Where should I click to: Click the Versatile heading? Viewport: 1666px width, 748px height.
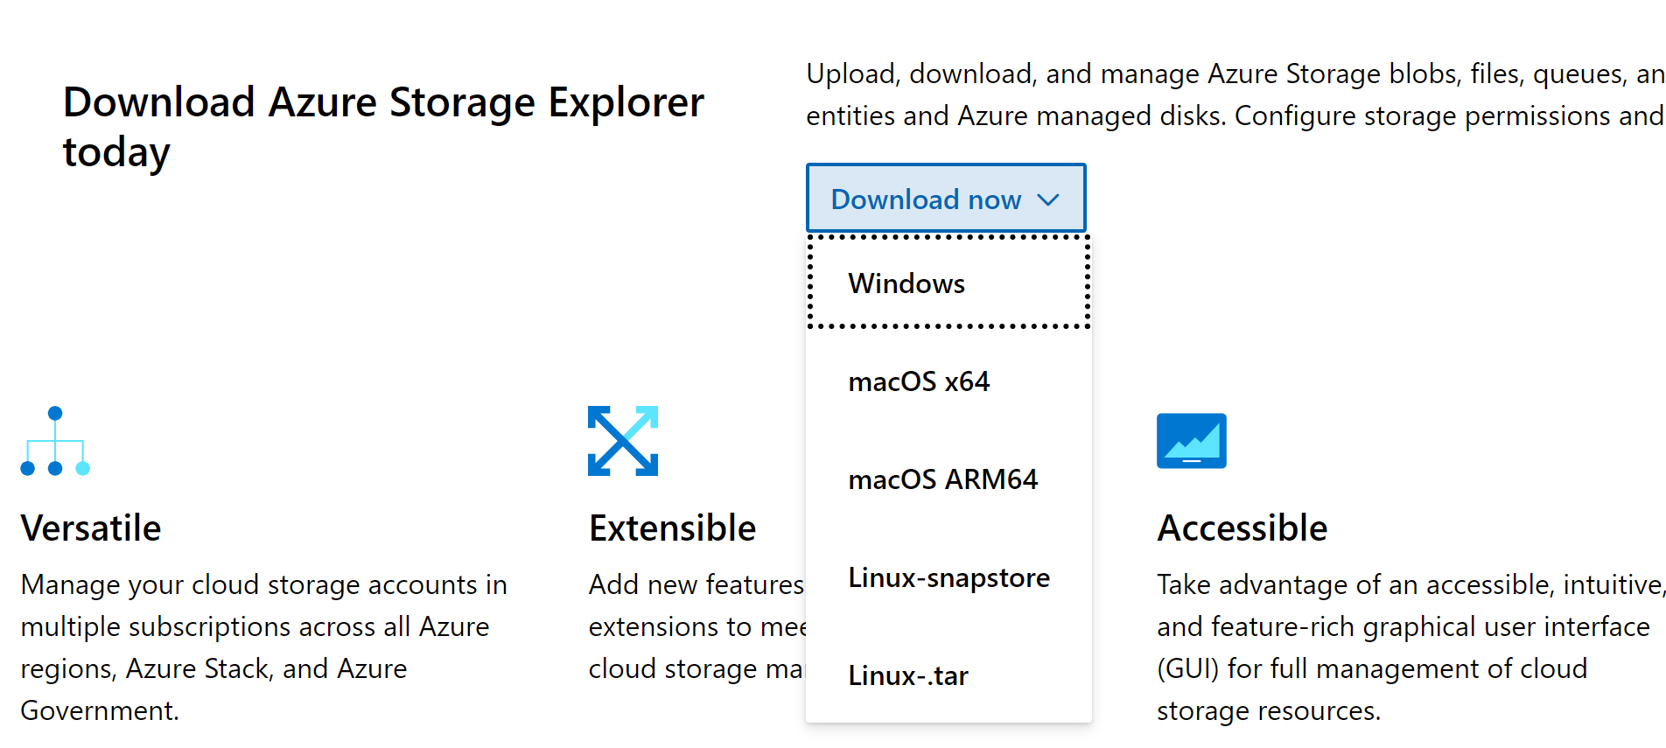(91, 528)
